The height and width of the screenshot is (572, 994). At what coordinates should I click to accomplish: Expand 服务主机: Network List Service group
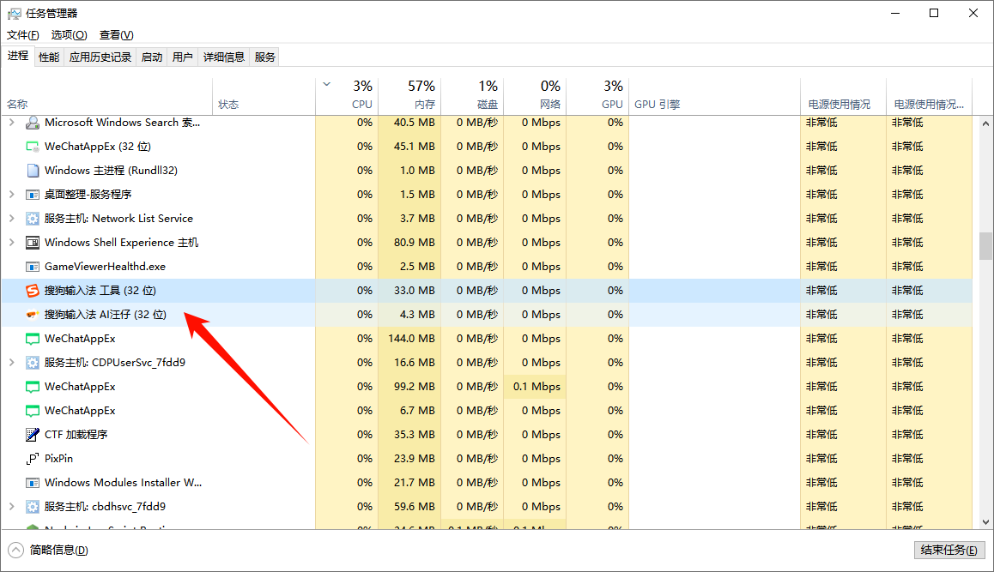[11, 219]
